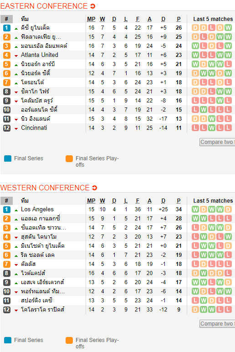Sort Western table by P points column
Image resolution: width=235 pixels, height=352 pixels.
[x=179, y=201]
